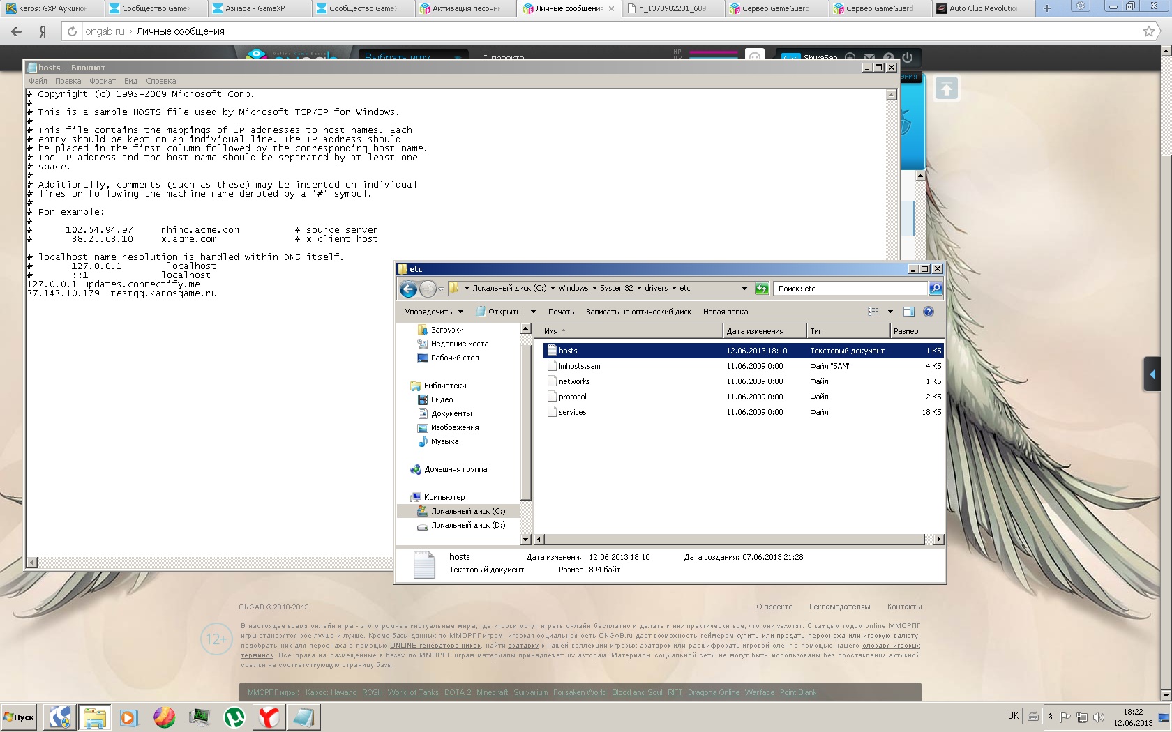Viewport: 1172px width, 732px height.
Task: Switch to Auto Club Revolution tab
Action: (984, 8)
